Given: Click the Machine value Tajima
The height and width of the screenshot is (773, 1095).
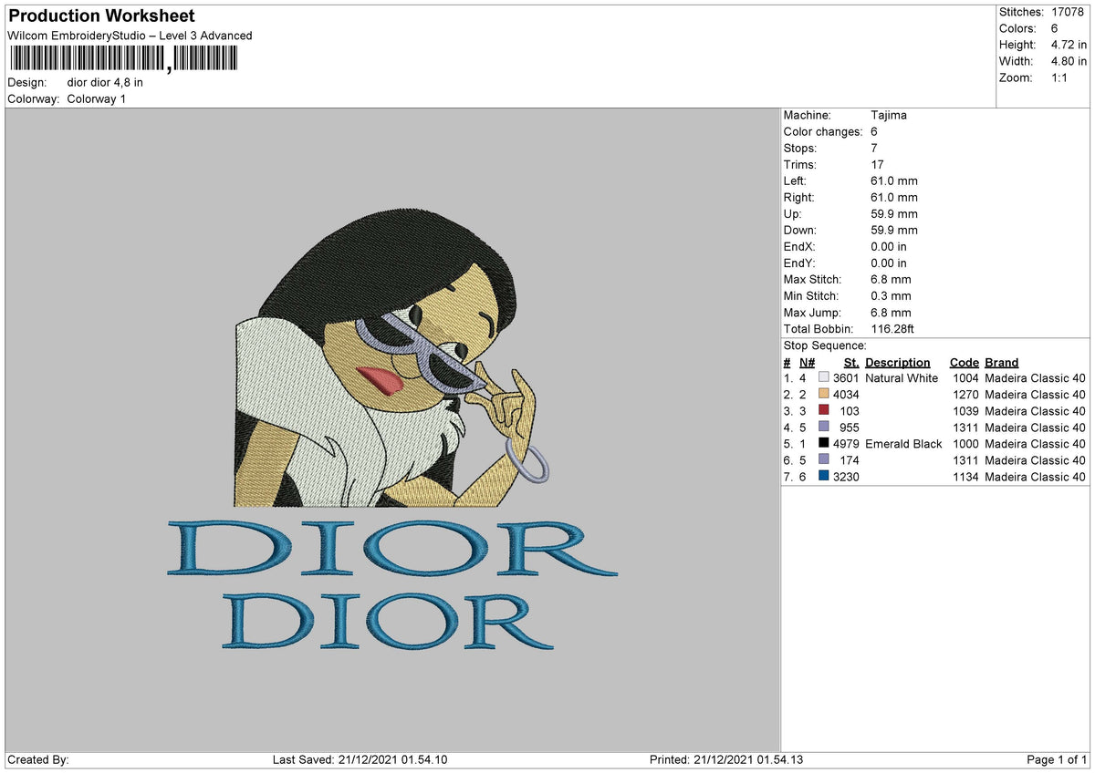Looking at the screenshot, I should click(889, 116).
